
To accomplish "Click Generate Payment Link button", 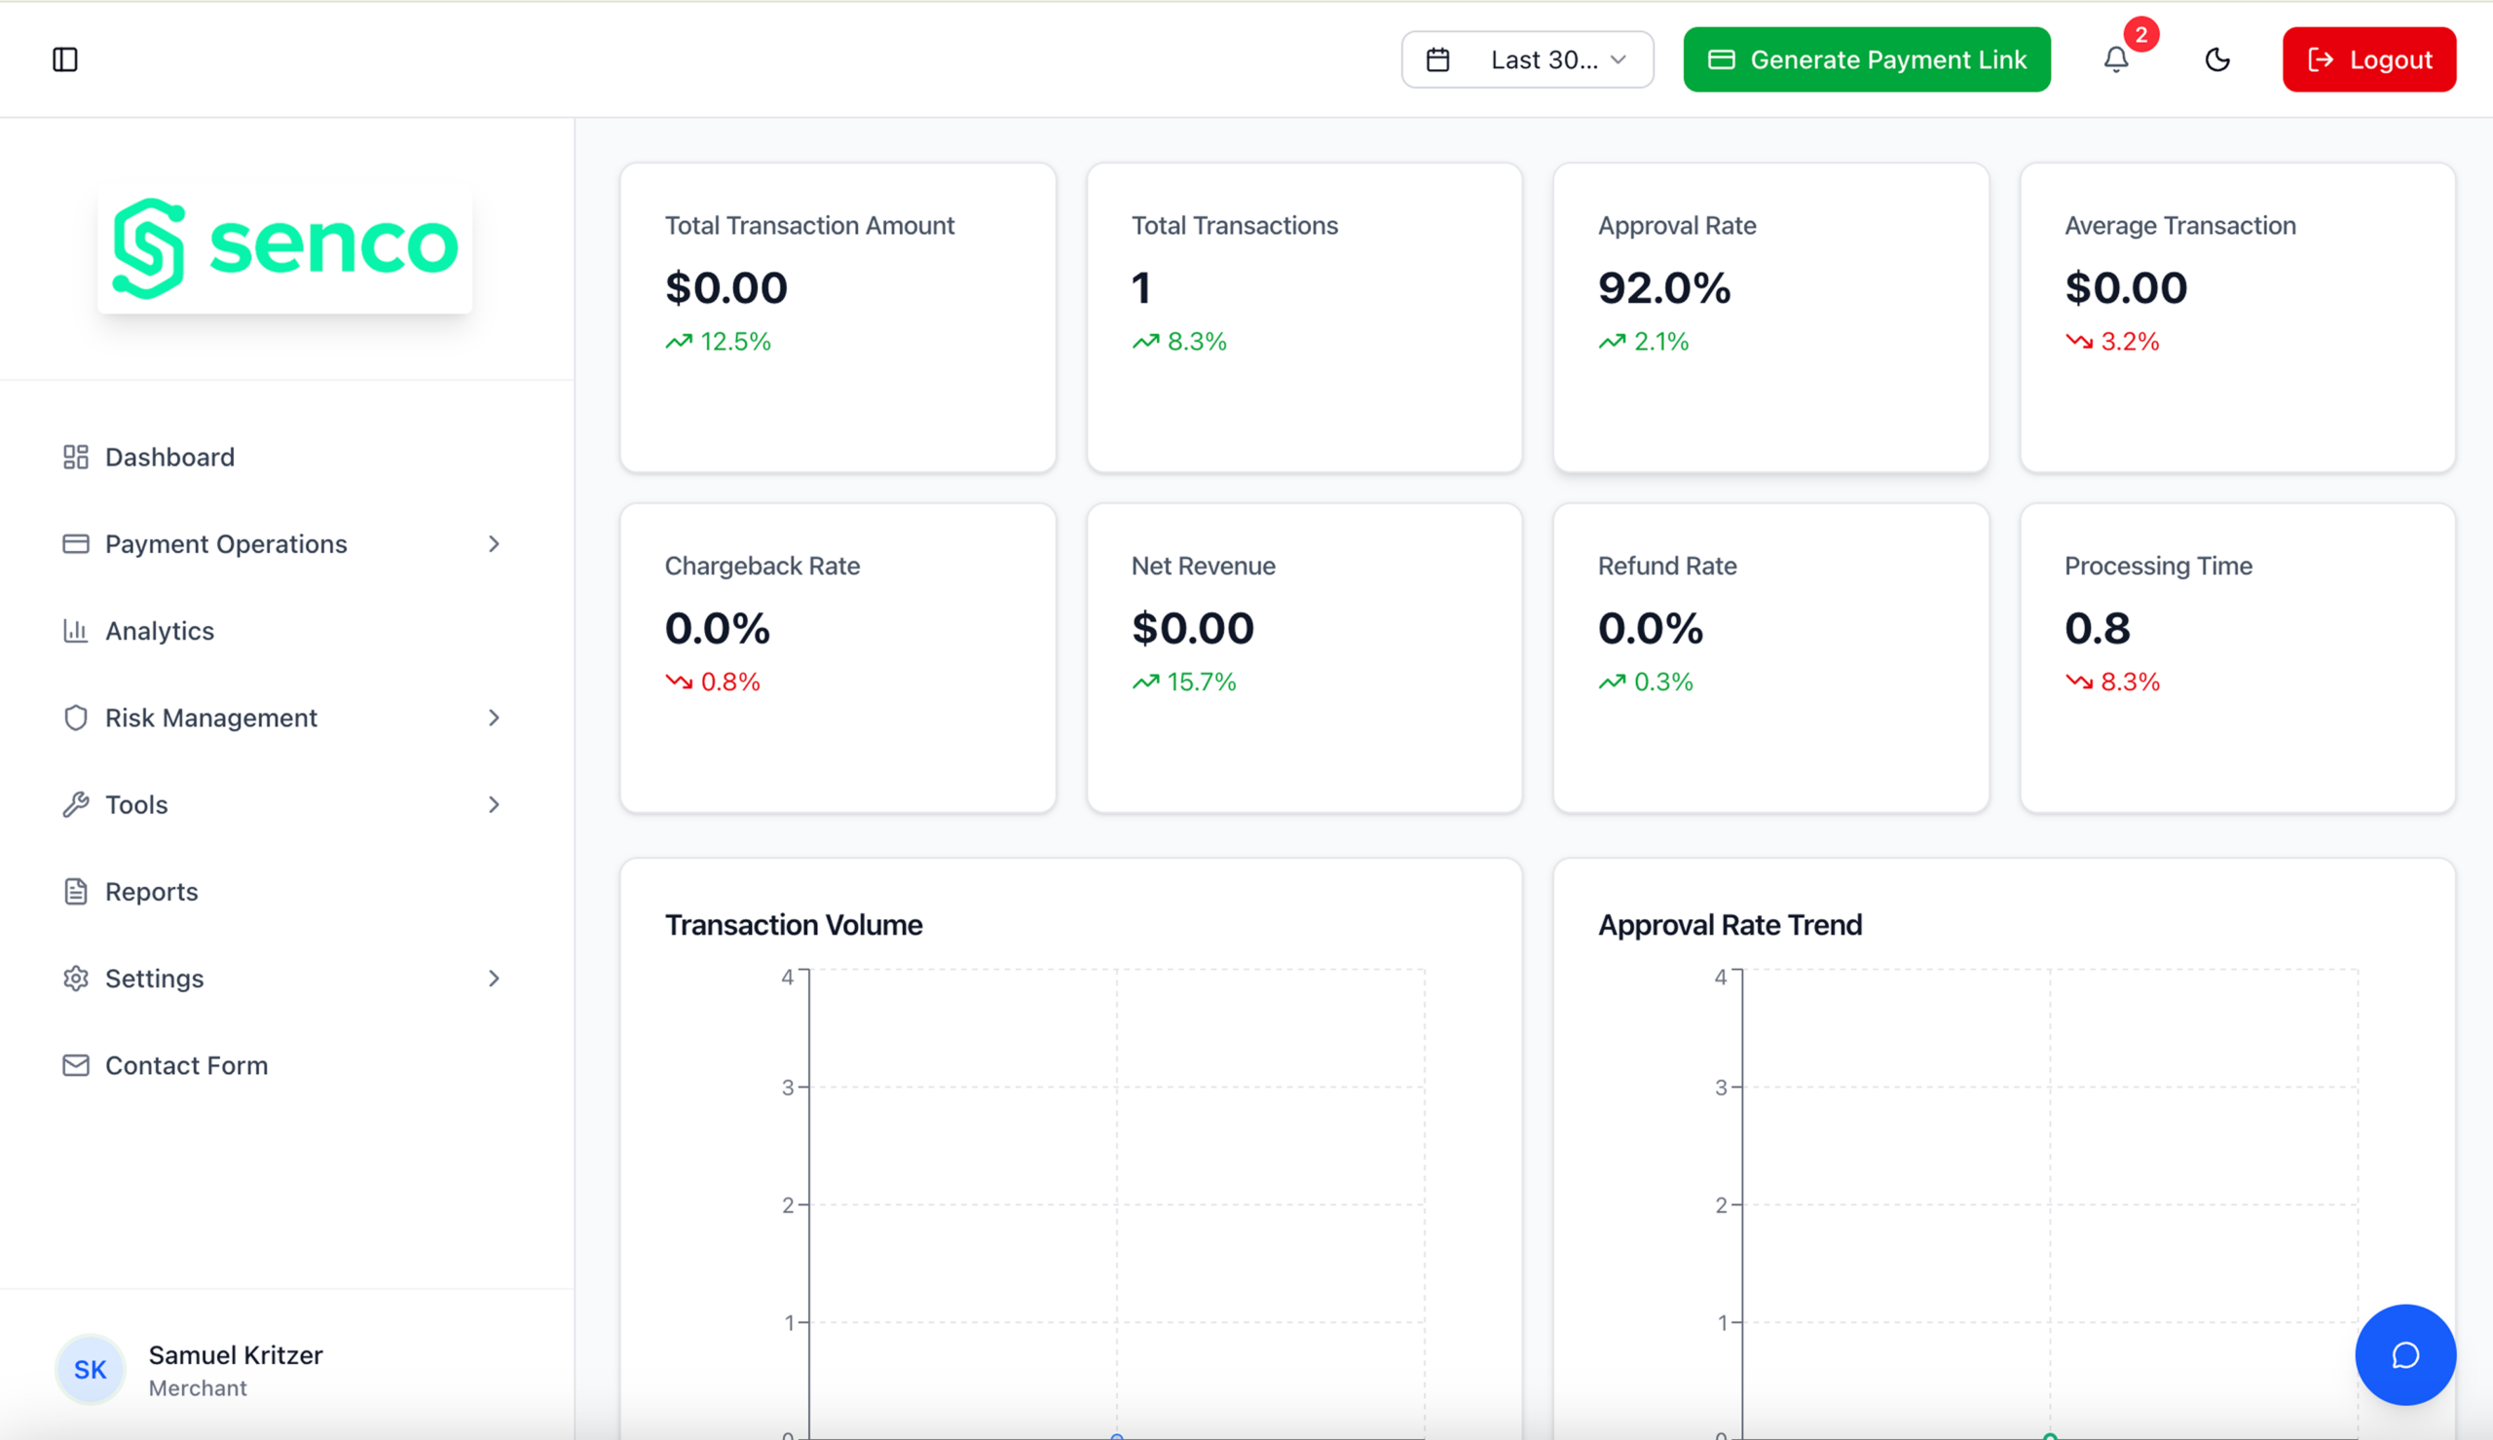I will 1866,60.
